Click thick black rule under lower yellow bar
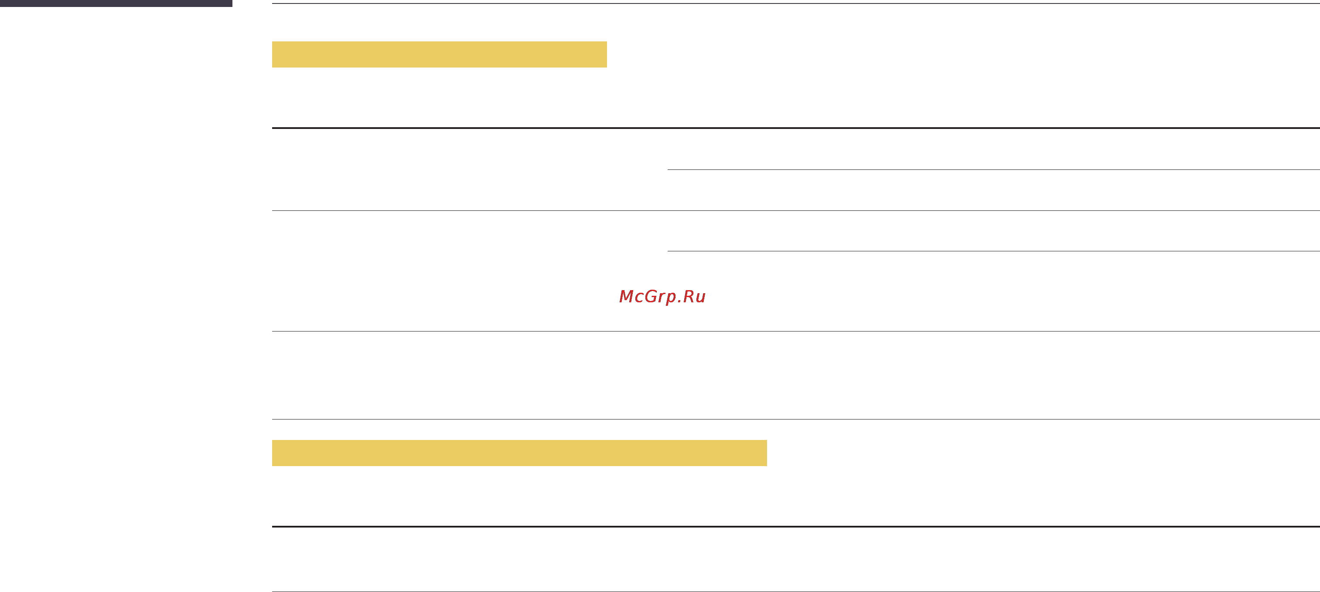This screenshot has height=592, width=1320. coord(796,526)
